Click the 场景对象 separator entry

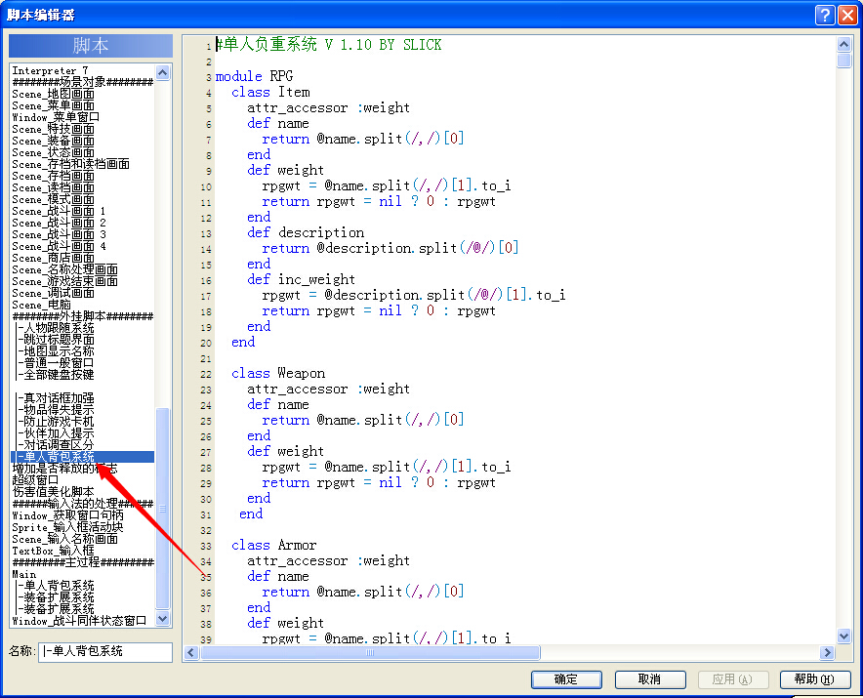pyautogui.click(x=83, y=82)
